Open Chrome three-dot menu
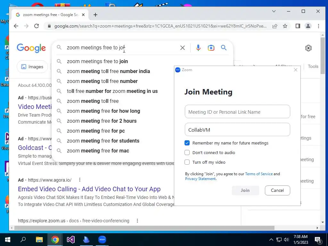Viewport: 328px width, 246px height. 318,26
